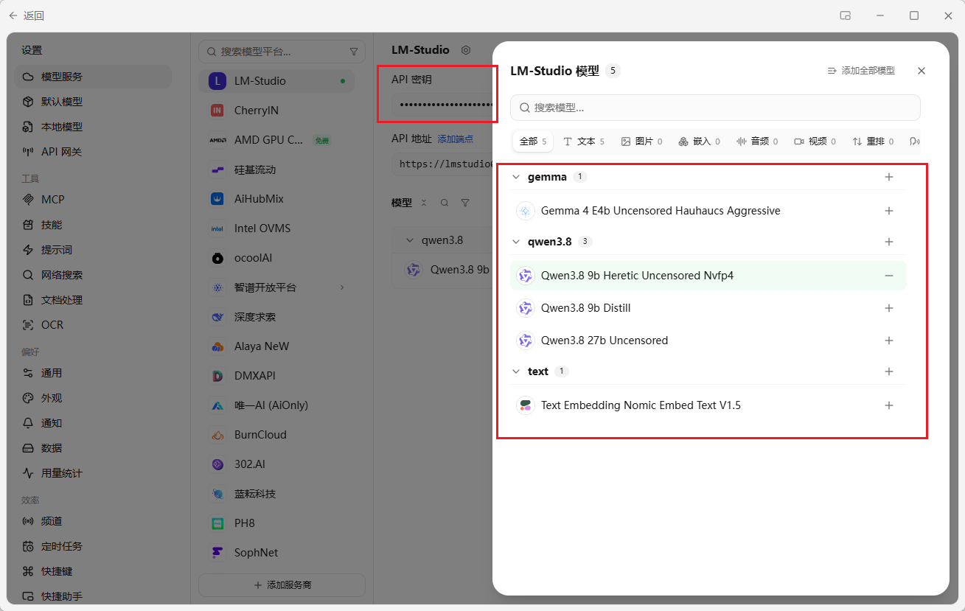Click the 添加服务商 button
Viewport: 965px width, 611px height.
282,585
